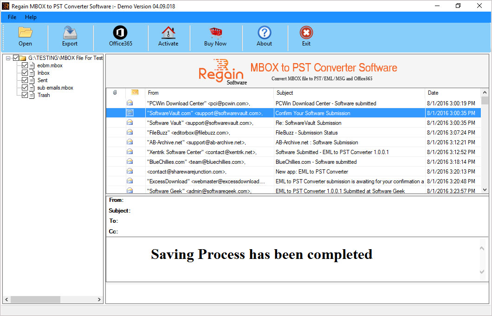
Task: Select the Trash folder in tree
Action: (x=44, y=95)
